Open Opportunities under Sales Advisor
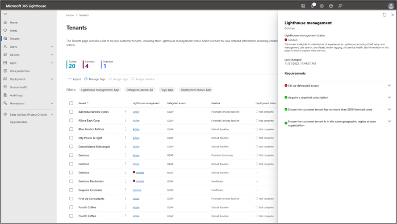The width and height of the screenshot is (397, 224). 18,122
